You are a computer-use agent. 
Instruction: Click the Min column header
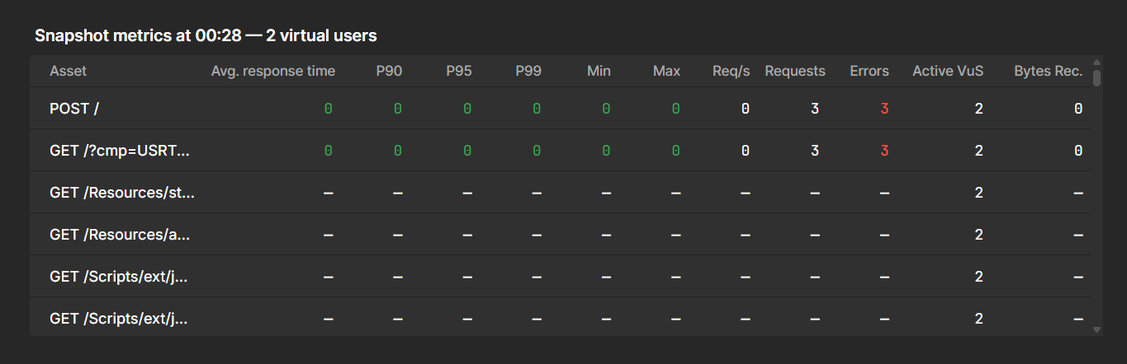(x=599, y=71)
